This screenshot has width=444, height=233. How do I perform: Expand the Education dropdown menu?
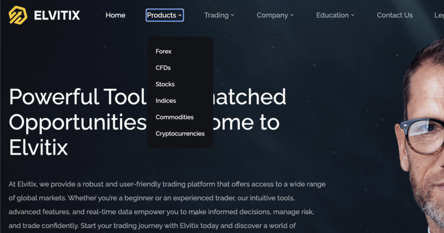335,15
